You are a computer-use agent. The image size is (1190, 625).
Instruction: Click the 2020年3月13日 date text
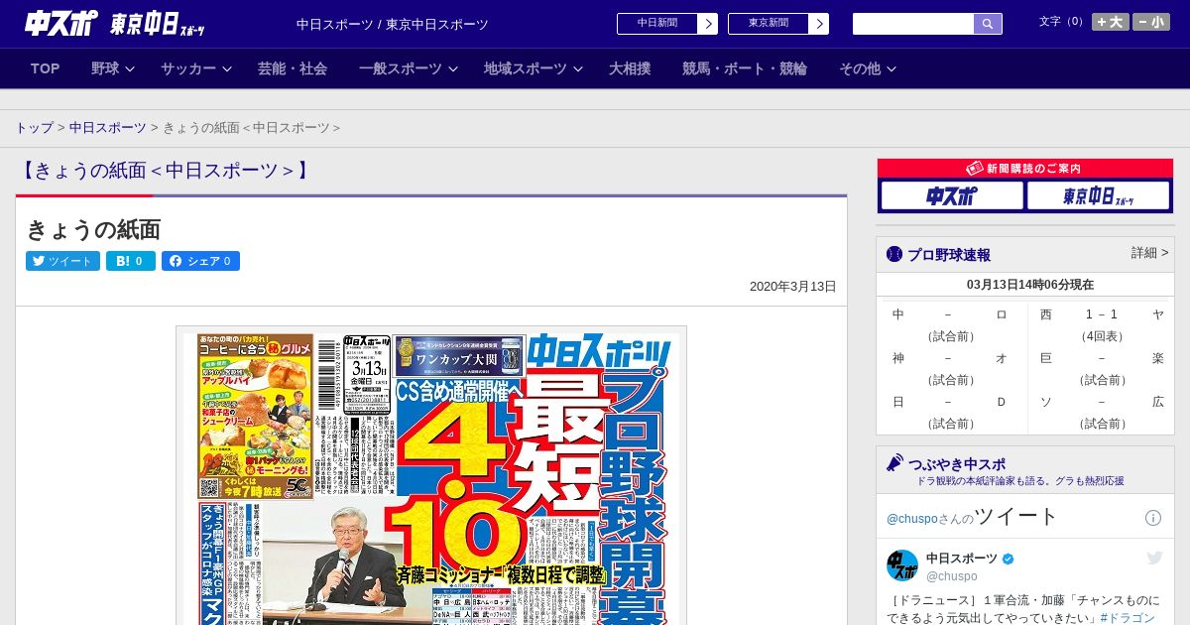click(793, 287)
